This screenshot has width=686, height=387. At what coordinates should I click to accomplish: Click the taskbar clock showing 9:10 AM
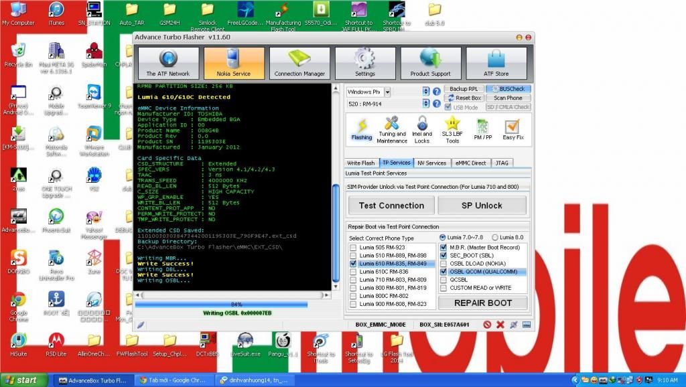(x=667, y=380)
